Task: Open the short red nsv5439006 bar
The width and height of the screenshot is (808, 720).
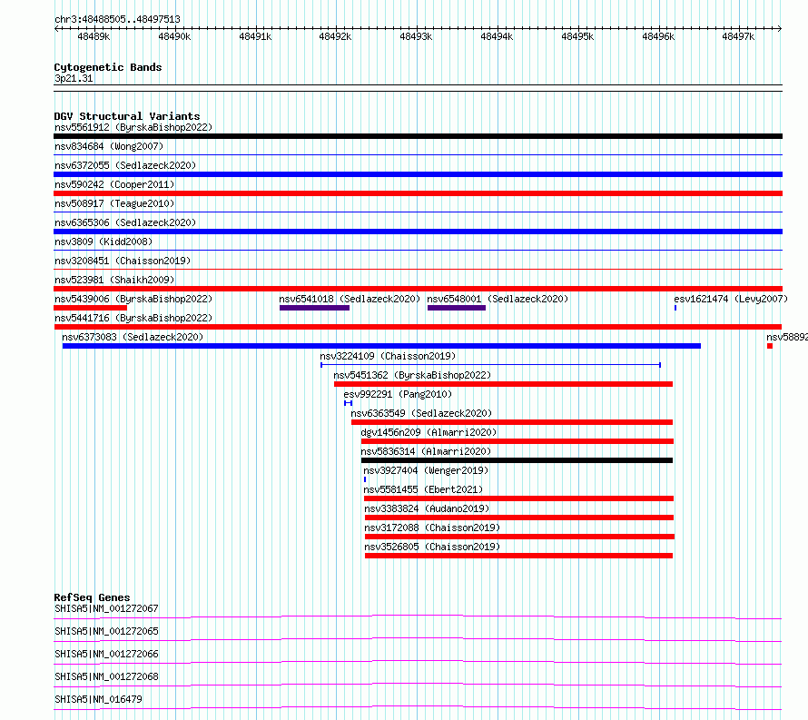Action: [90, 308]
